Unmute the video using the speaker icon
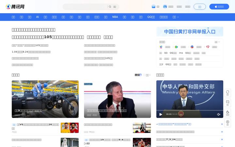Viewport: 235px width, 147px height. pyautogui.click(x=219, y=114)
